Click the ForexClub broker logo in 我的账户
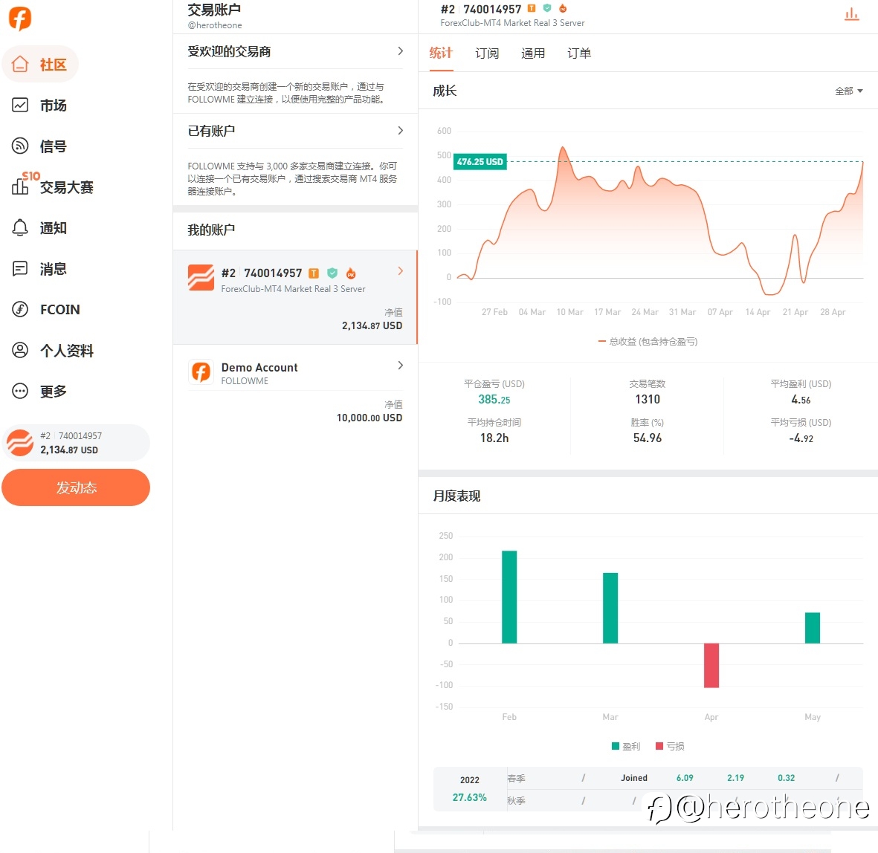878x853 pixels. tap(201, 278)
